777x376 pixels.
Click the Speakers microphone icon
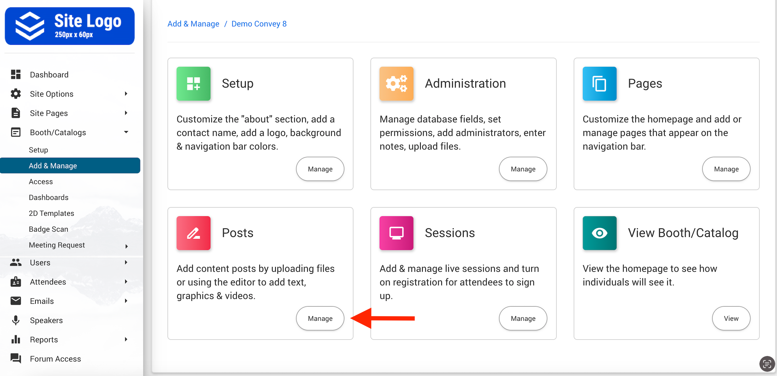(15, 320)
